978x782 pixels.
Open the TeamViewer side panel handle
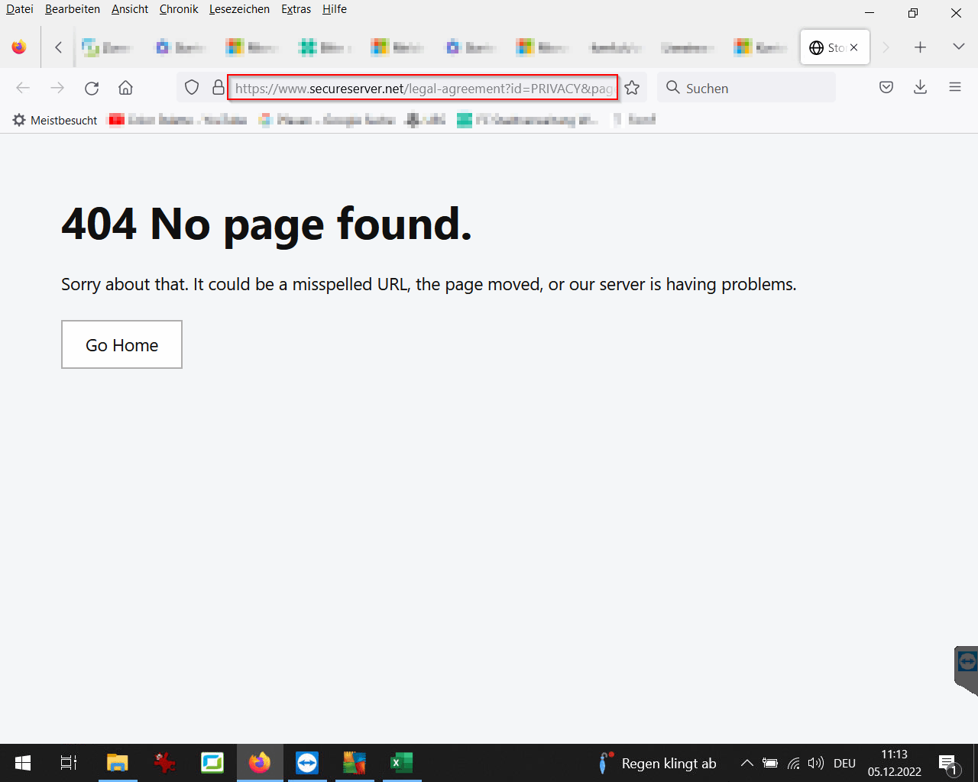tap(967, 671)
